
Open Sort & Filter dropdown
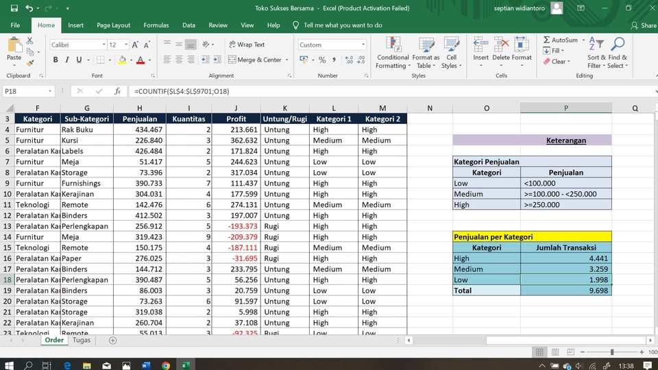pyautogui.click(x=596, y=53)
